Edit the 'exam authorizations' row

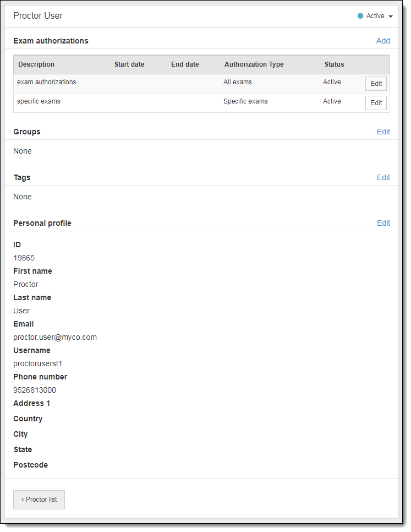click(376, 84)
